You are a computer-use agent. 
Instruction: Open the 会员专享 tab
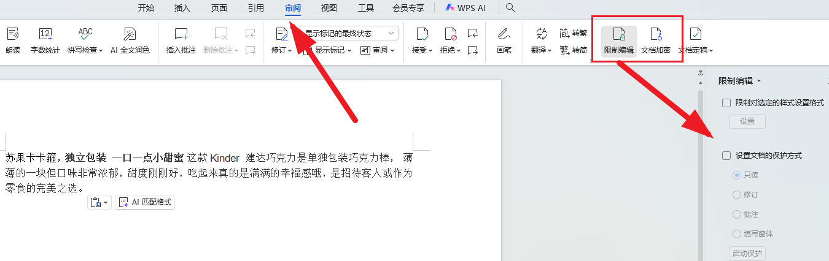point(408,8)
